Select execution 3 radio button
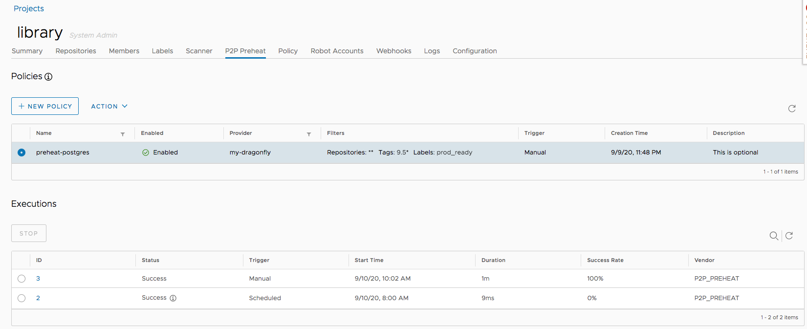 click(x=22, y=279)
